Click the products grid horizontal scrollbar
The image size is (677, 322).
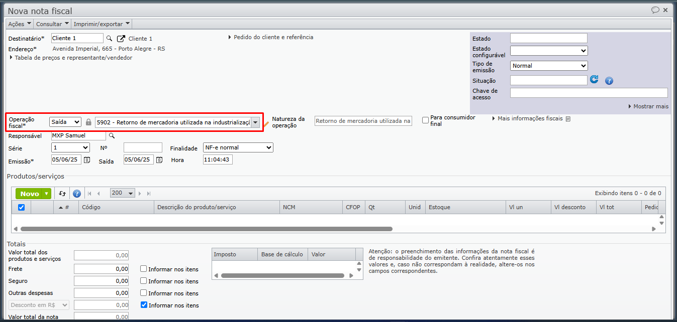coord(206,229)
